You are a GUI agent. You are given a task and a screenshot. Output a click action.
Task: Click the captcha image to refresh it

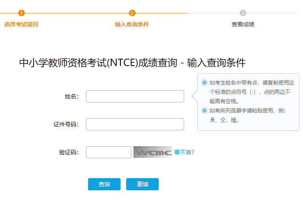coord(153,152)
